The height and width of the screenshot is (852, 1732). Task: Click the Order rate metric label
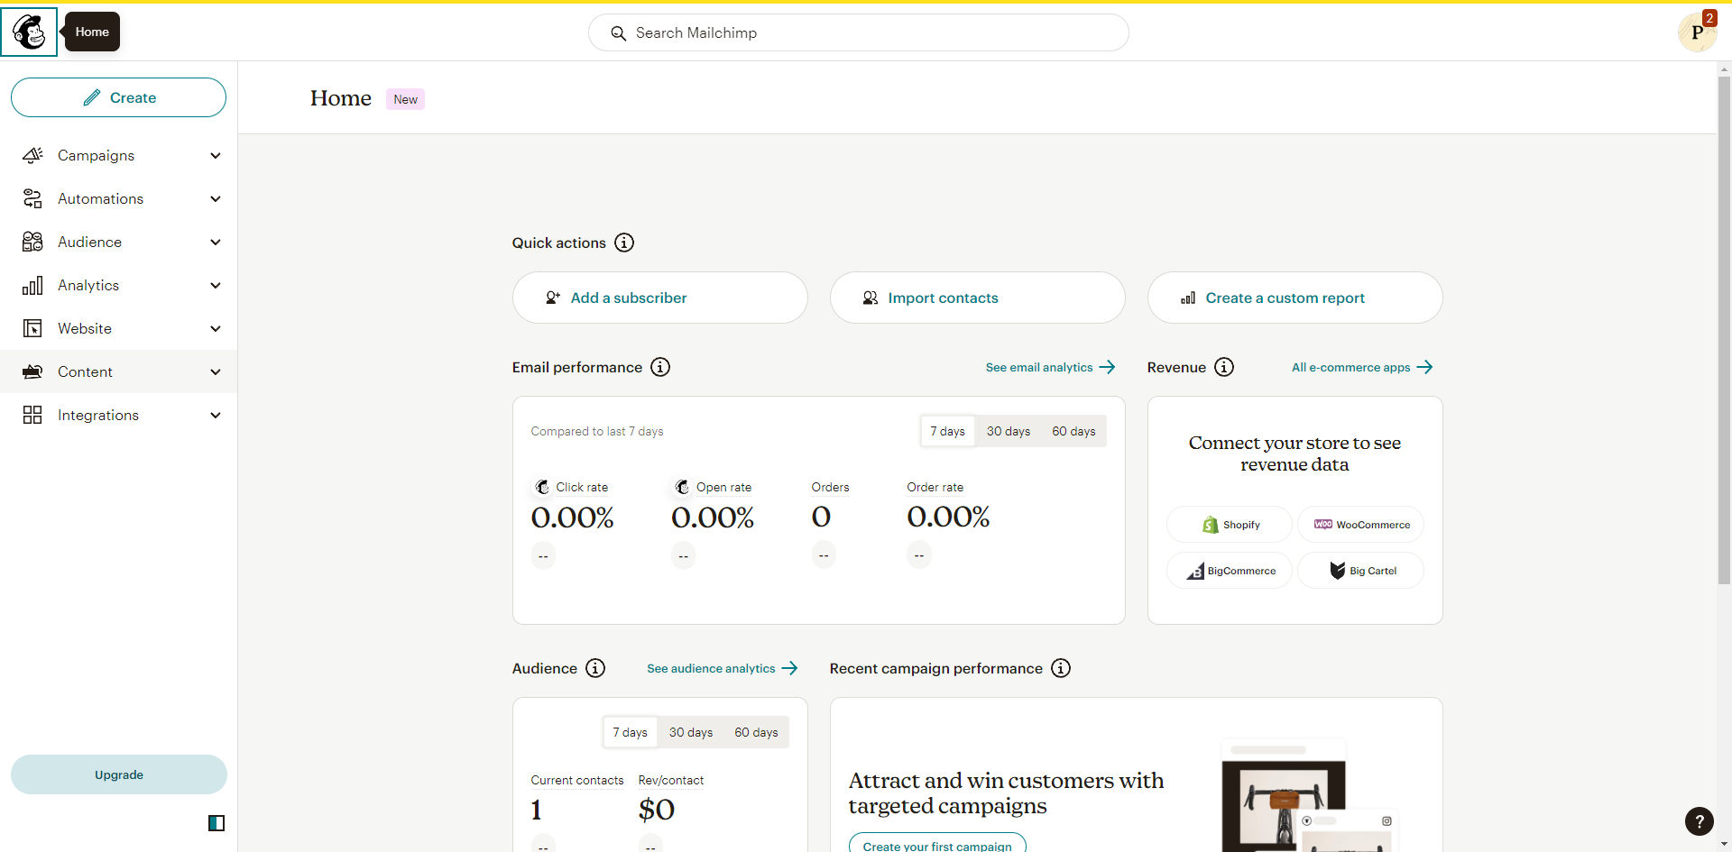(935, 487)
